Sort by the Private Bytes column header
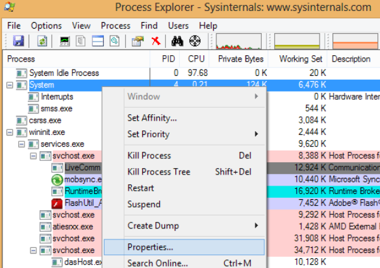380x268 pixels. pos(238,59)
